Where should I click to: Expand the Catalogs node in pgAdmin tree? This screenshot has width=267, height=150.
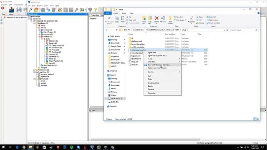coord(39,30)
